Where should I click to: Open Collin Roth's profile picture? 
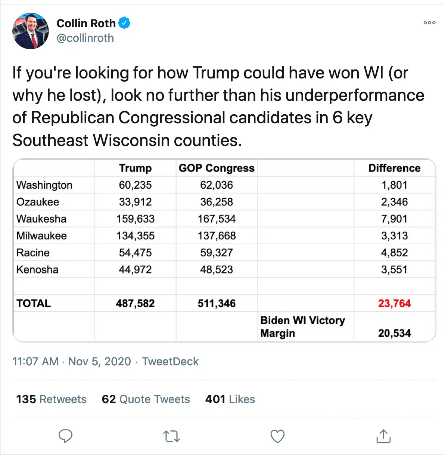[x=31, y=31]
